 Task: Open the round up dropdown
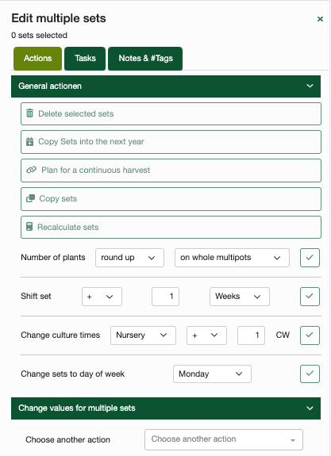tap(129, 258)
